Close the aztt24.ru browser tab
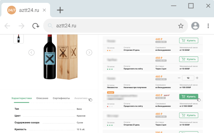The image size is (214, 133). [x=44, y=10]
